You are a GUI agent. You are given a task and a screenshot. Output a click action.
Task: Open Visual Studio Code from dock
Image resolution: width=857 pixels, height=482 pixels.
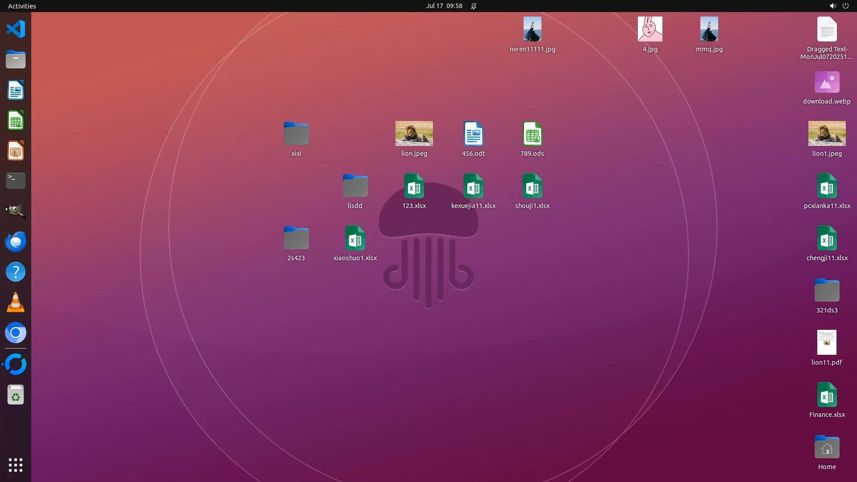click(x=16, y=29)
